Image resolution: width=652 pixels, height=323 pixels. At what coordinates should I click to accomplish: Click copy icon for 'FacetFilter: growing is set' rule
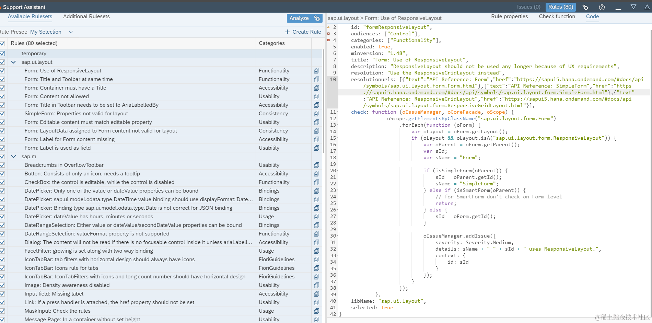pyautogui.click(x=316, y=251)
